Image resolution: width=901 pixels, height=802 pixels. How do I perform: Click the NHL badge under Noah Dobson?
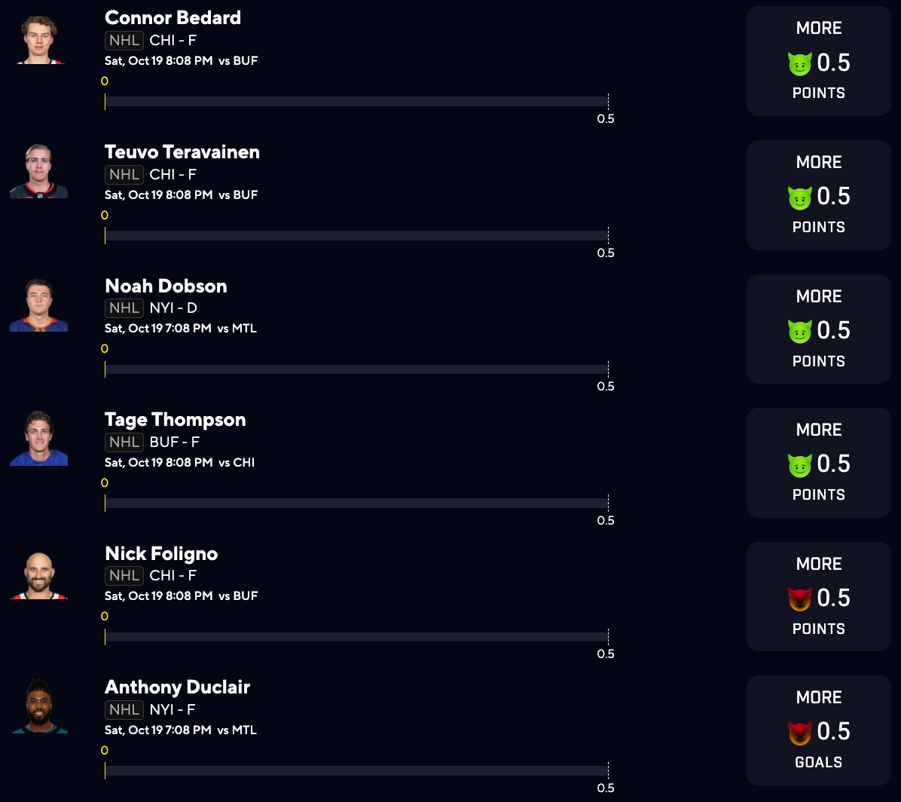[x=124, y=308]
